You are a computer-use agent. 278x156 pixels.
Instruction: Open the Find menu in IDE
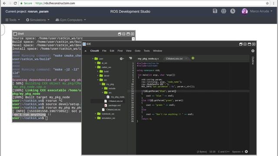tap(120, 51)
